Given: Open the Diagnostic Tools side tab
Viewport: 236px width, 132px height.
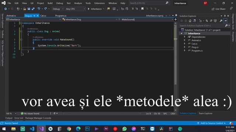Looking at the screenshot, I should coord(233,22).
